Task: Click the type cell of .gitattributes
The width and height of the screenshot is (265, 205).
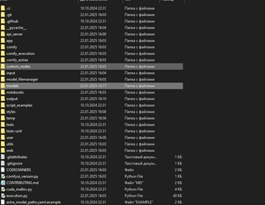Action: pos(141,157)
